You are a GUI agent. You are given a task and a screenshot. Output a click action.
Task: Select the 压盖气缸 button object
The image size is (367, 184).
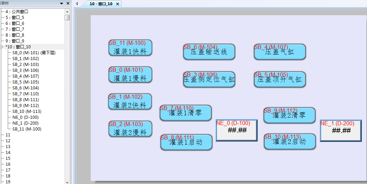coord(280,52)
